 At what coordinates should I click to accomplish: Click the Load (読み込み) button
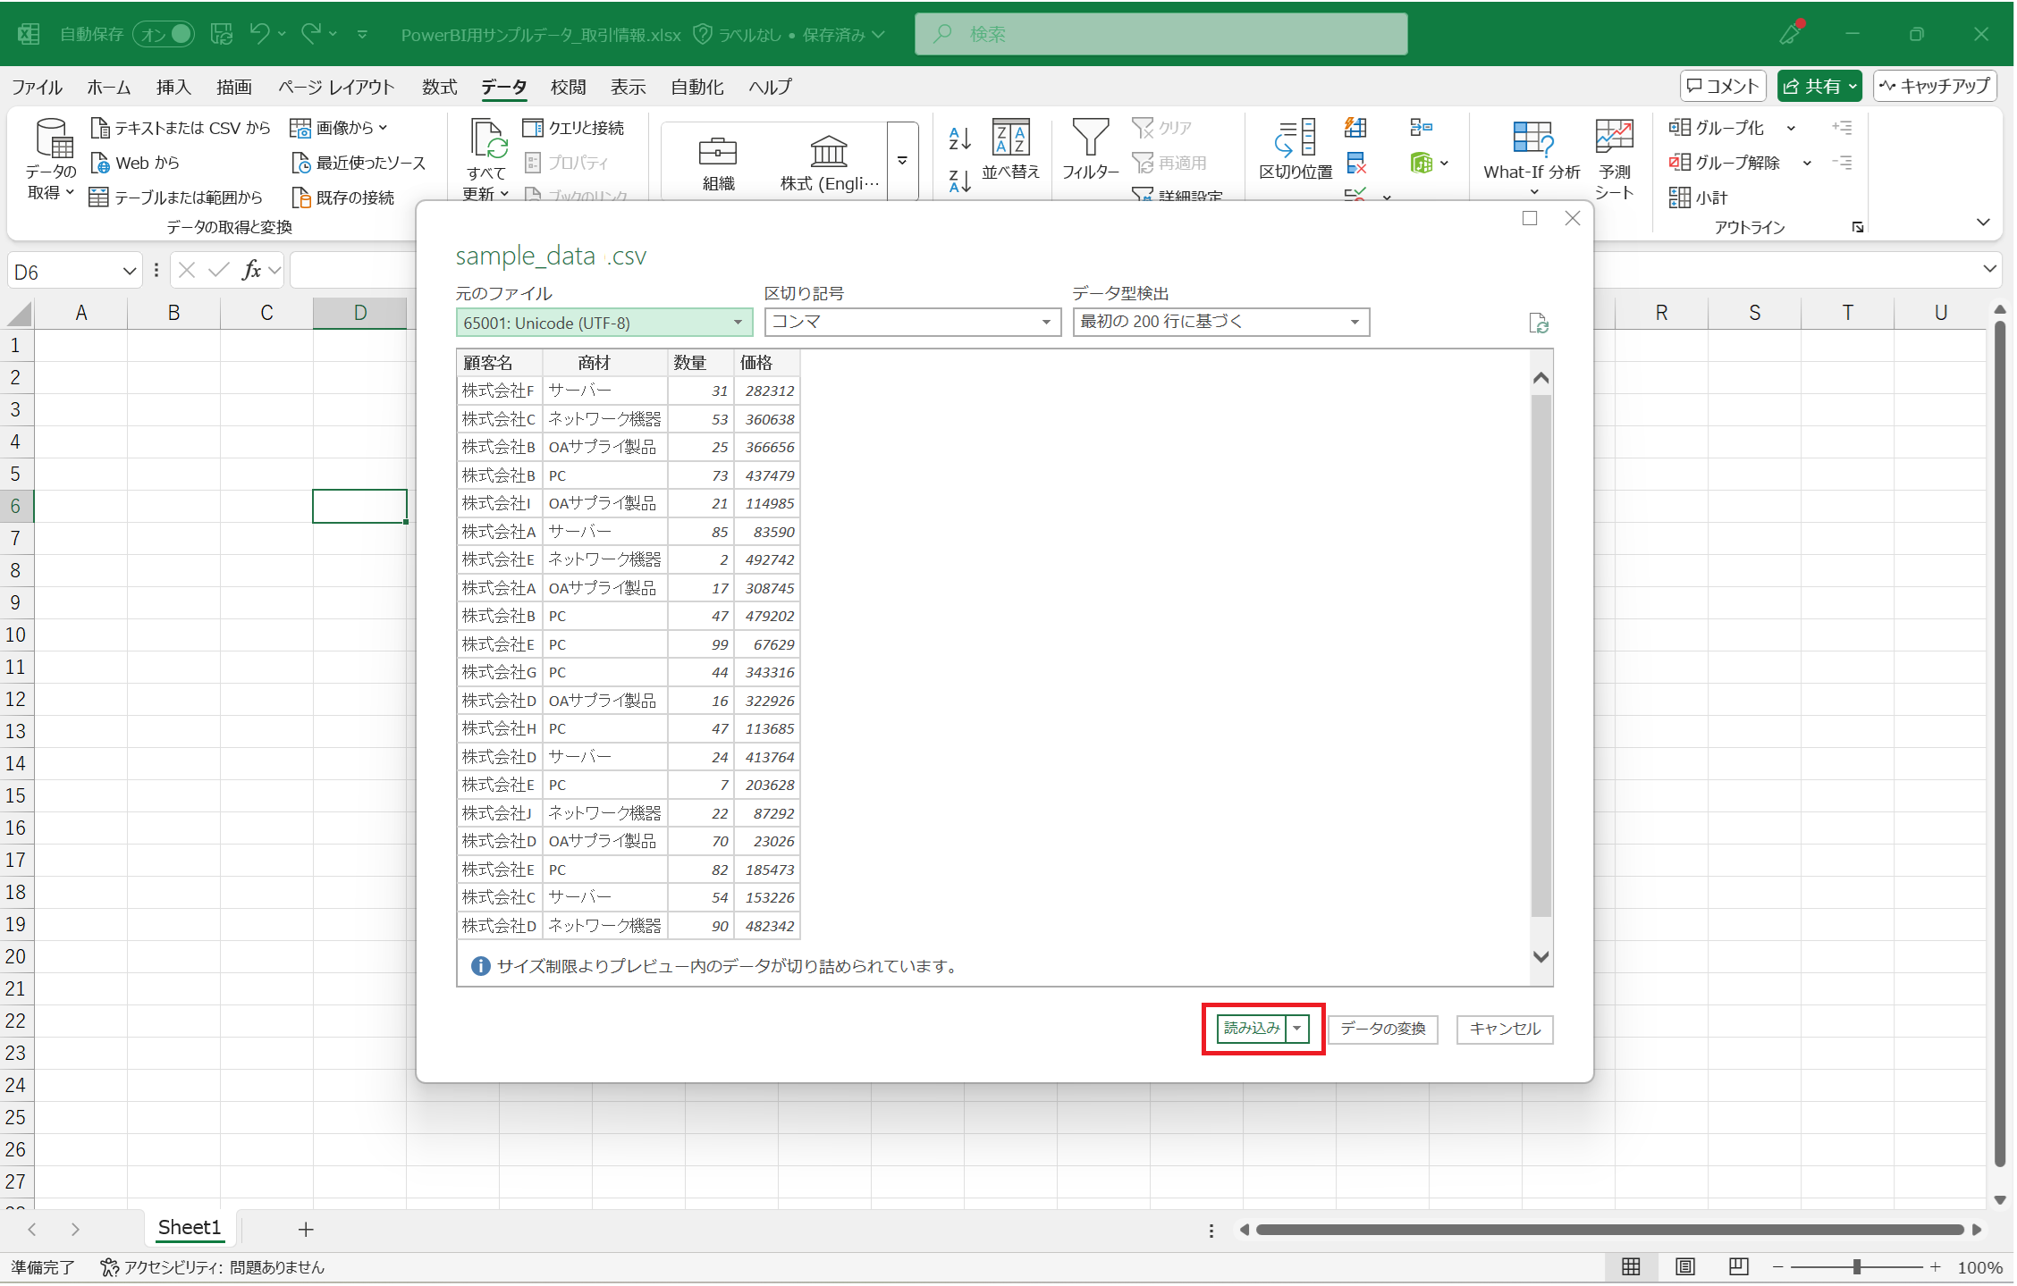point(1252,1029)
